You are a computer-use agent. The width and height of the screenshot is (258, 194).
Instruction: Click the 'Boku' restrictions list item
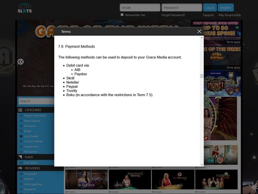pos(109,95)
